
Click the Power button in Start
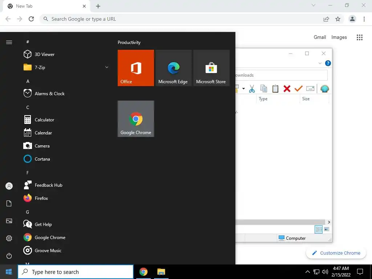coord(9,256)
